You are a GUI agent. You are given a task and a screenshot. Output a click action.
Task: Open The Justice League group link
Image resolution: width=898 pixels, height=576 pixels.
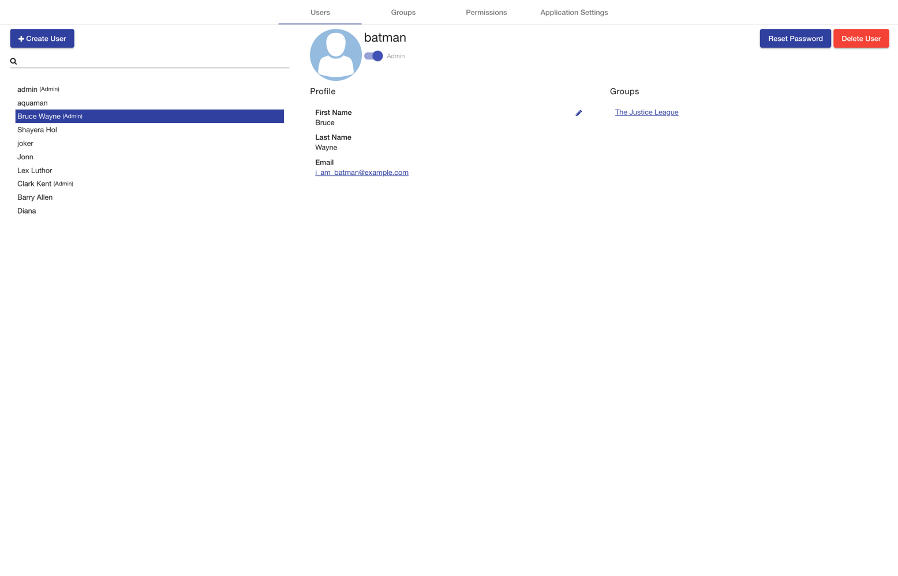click(x=646, y=112)
